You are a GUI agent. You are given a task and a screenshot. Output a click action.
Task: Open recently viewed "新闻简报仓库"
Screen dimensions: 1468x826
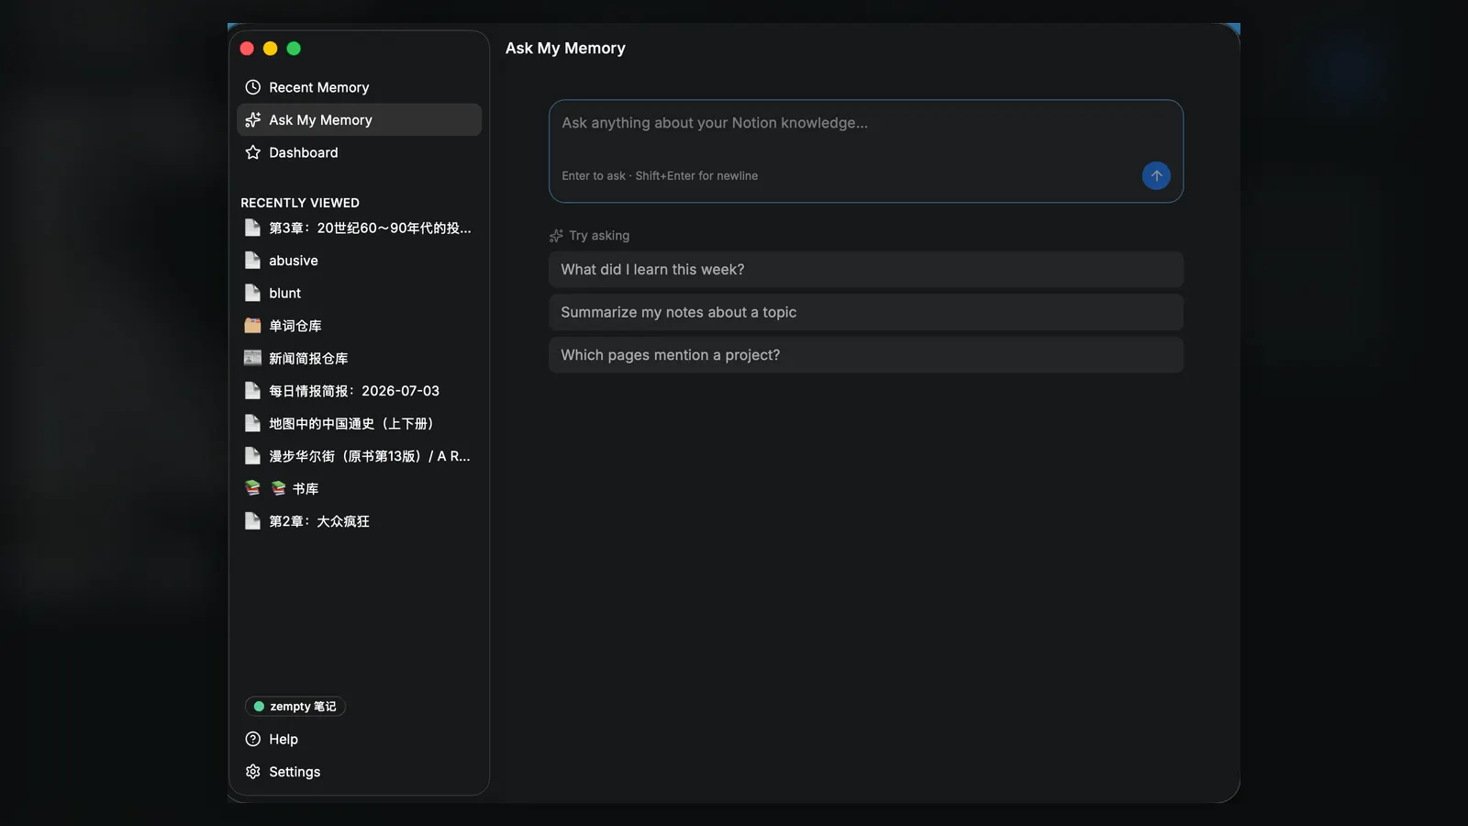[x=359, y=358]
